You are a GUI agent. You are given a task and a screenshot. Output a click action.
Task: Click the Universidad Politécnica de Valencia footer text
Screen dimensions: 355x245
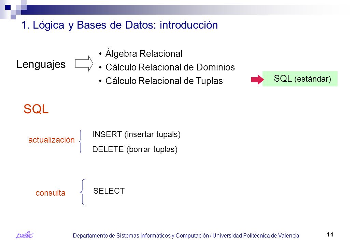tap(256, 236)
